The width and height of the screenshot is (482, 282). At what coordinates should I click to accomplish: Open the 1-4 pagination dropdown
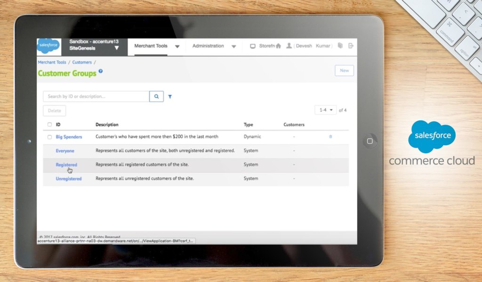(325, 110)
